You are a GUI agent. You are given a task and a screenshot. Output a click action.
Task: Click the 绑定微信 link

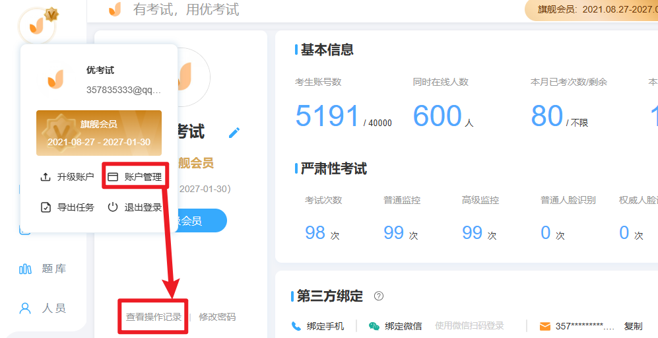click(x=403, y=326)
